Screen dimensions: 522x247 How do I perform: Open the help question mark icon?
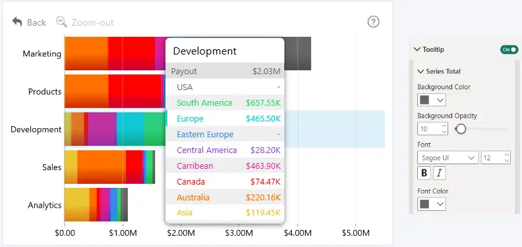coord(373,22)
